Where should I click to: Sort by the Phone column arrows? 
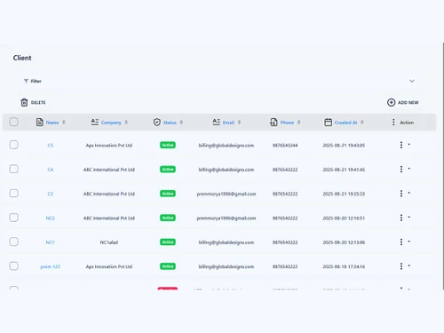click(298, 123)
